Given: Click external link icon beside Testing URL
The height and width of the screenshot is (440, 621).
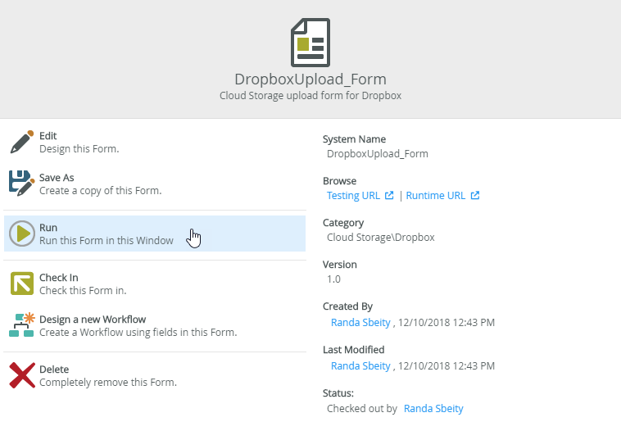Looking at the screenshot, I should pos(389,195).
